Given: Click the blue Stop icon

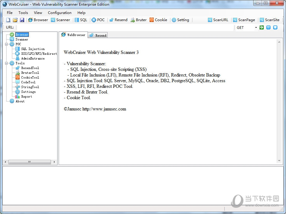Looking at the screenshot, I should point(275,27).
